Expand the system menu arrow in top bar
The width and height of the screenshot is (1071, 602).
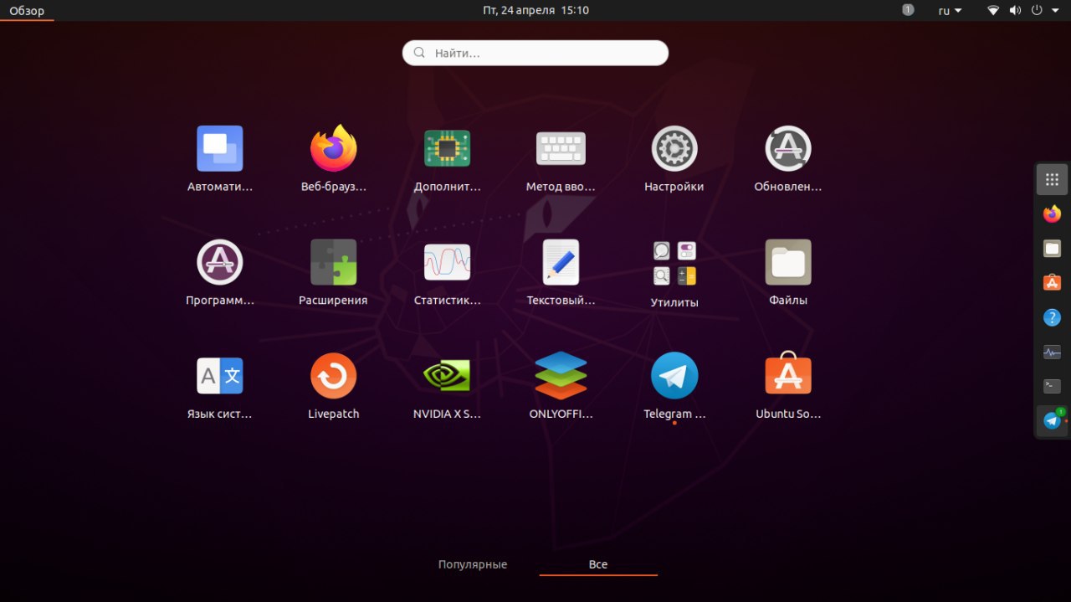1055,11
